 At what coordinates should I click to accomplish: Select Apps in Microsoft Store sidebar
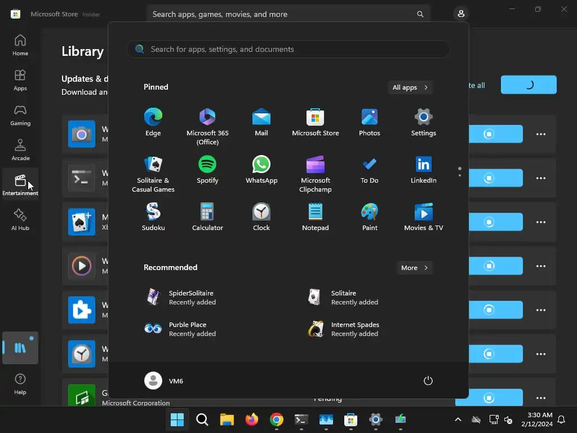tap(20, 80)
